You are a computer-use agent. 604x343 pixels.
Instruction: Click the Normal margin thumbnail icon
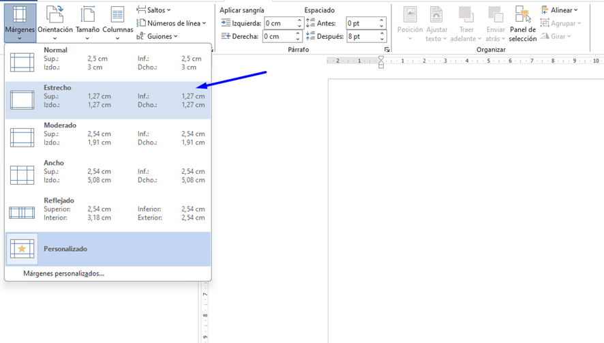click(22, 63)
